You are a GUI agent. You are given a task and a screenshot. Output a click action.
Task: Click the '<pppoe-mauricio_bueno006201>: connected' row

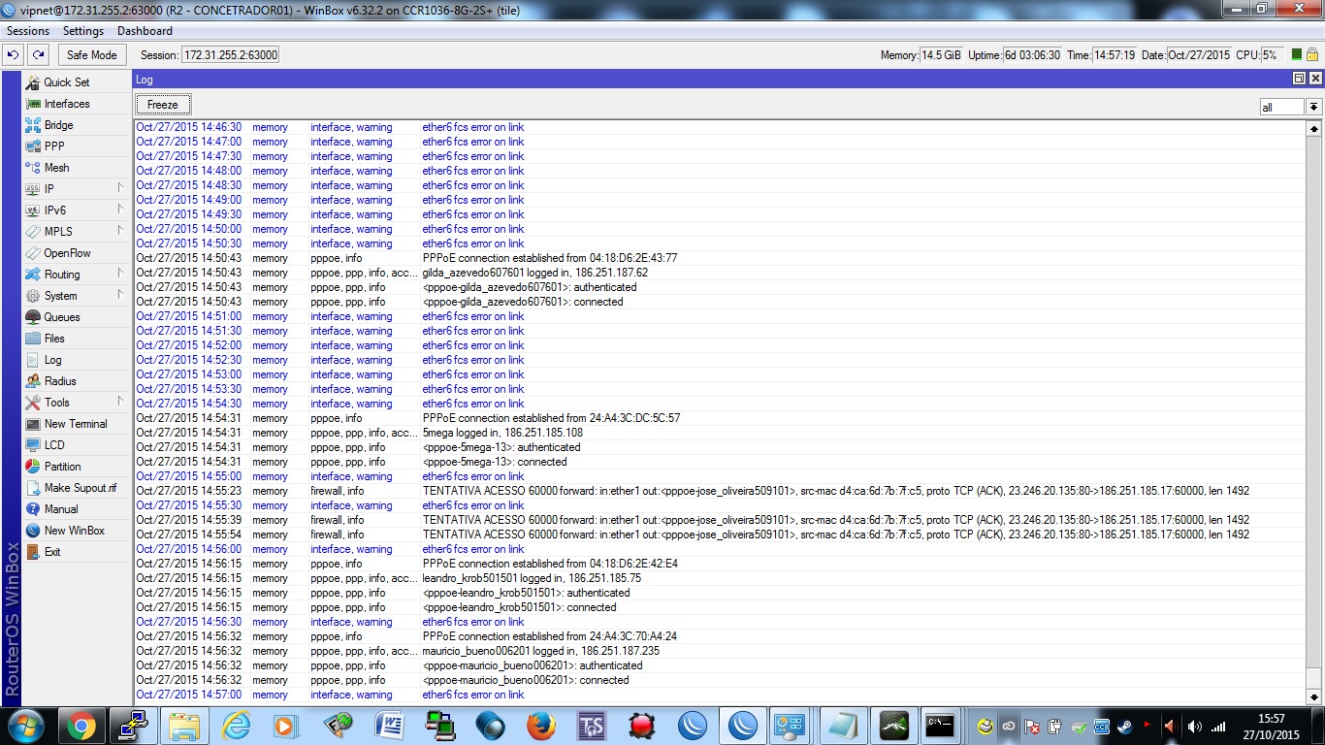point(720,680)
